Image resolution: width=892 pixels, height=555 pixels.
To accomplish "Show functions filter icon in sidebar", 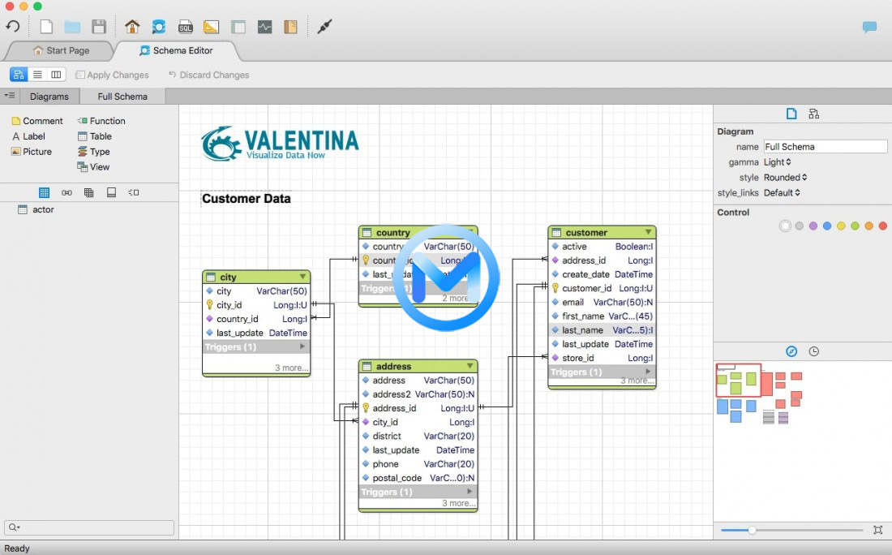I will (x=134, y=192).
